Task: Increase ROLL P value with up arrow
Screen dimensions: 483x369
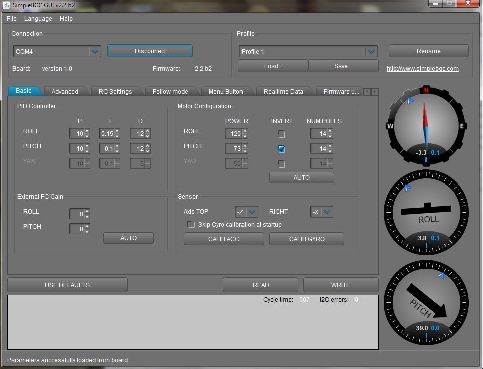Action: pos(87,131)
